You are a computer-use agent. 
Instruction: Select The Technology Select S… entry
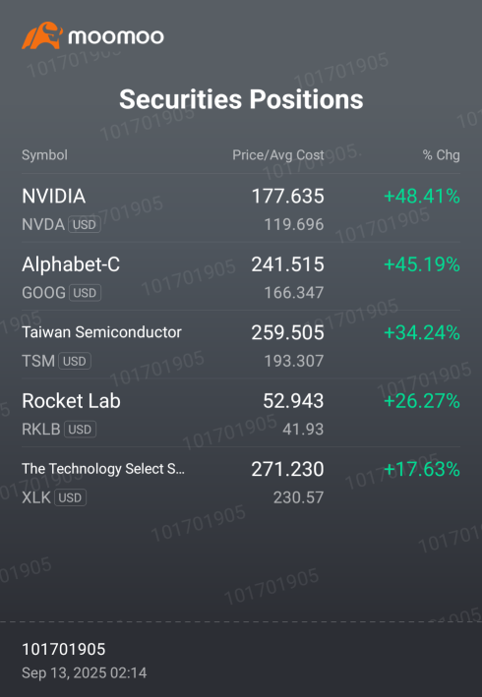coord(241,482)
